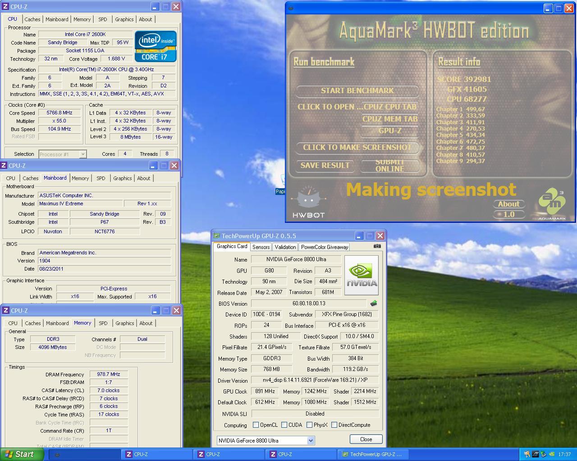
Task: Click the Driver Version field in GPU-Z
Action: [315, 380]
